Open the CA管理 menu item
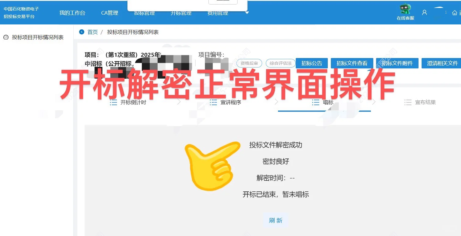The height and width of the screenshot is (236, 461). (x=109, y=13)
